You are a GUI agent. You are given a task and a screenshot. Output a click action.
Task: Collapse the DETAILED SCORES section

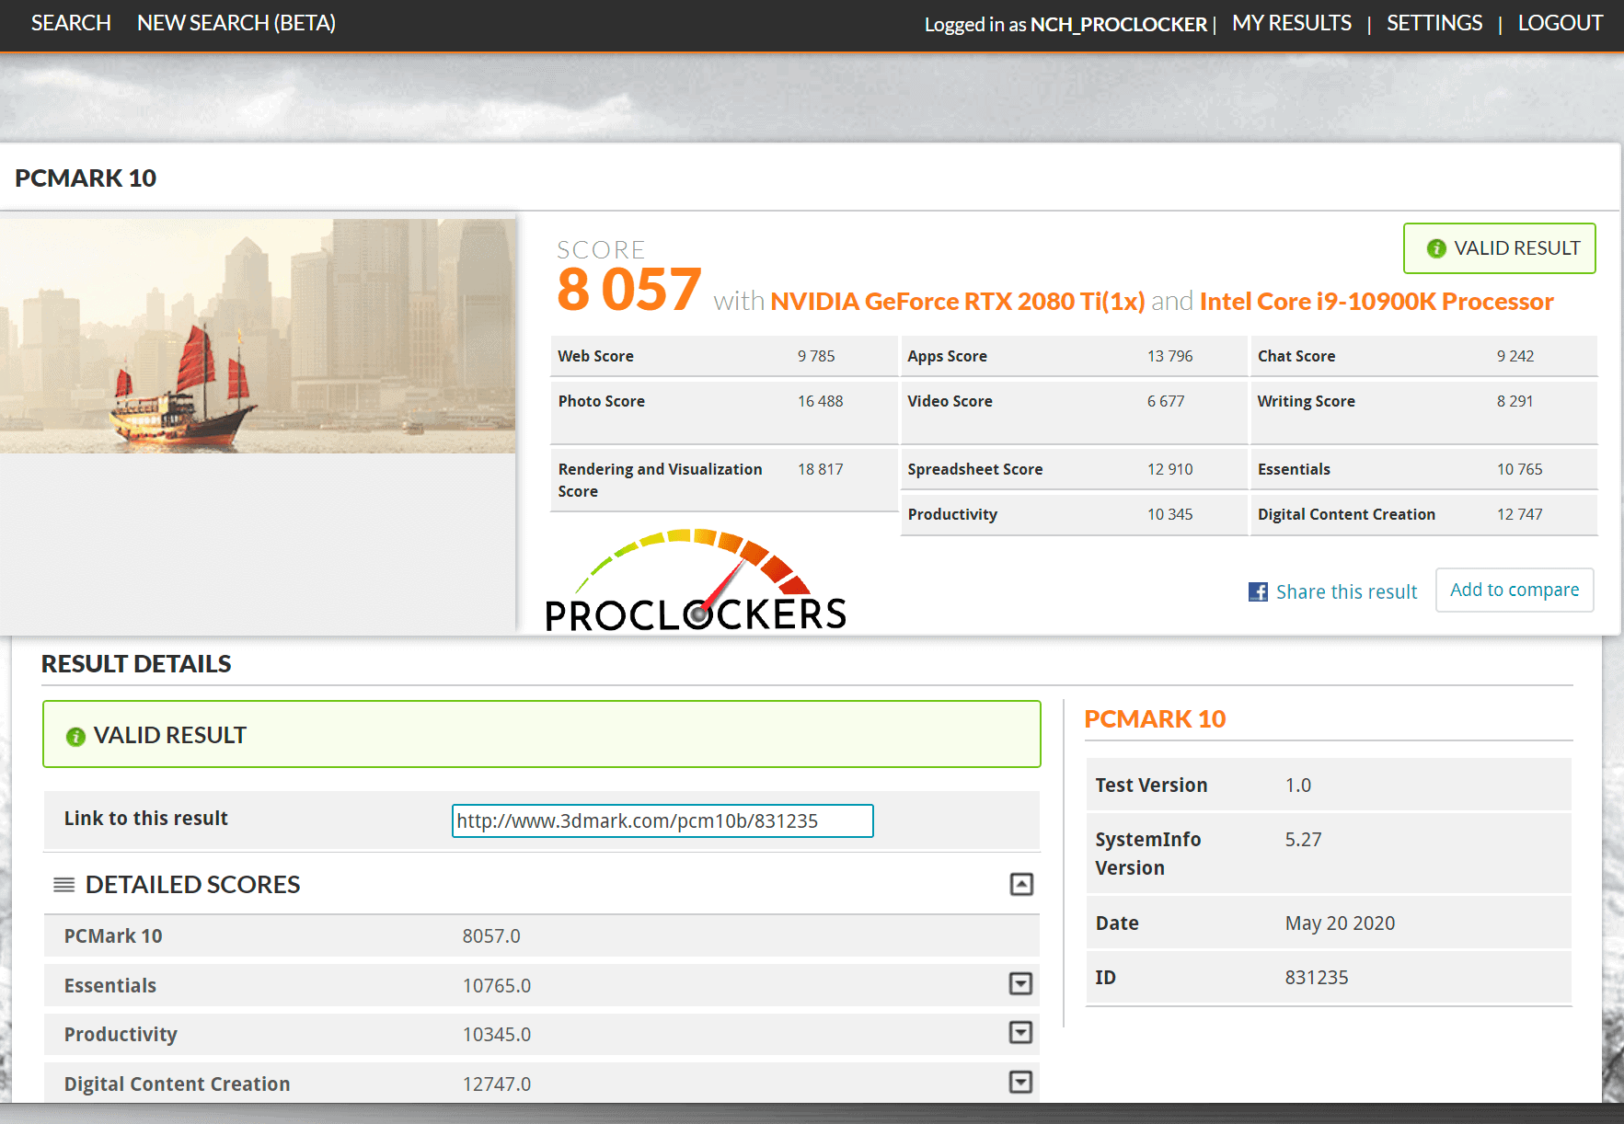point(1021,884)
